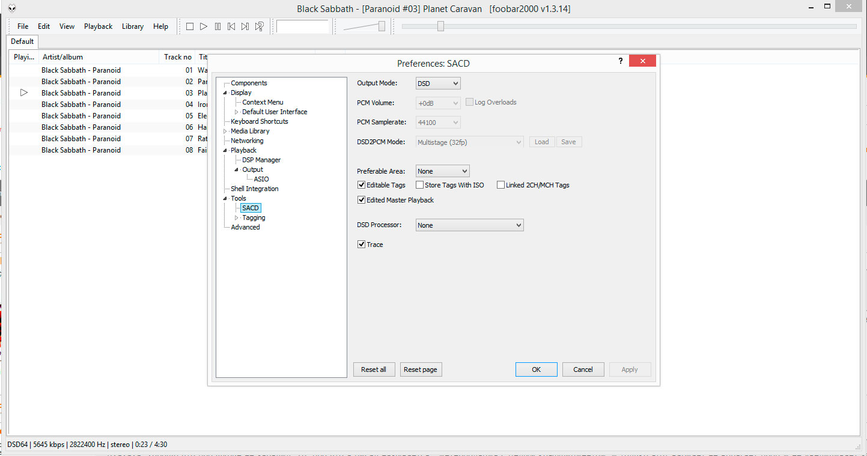Viewport: 867px width, 456px height.
Task: Open the Library menu
Action: point(133,26)
